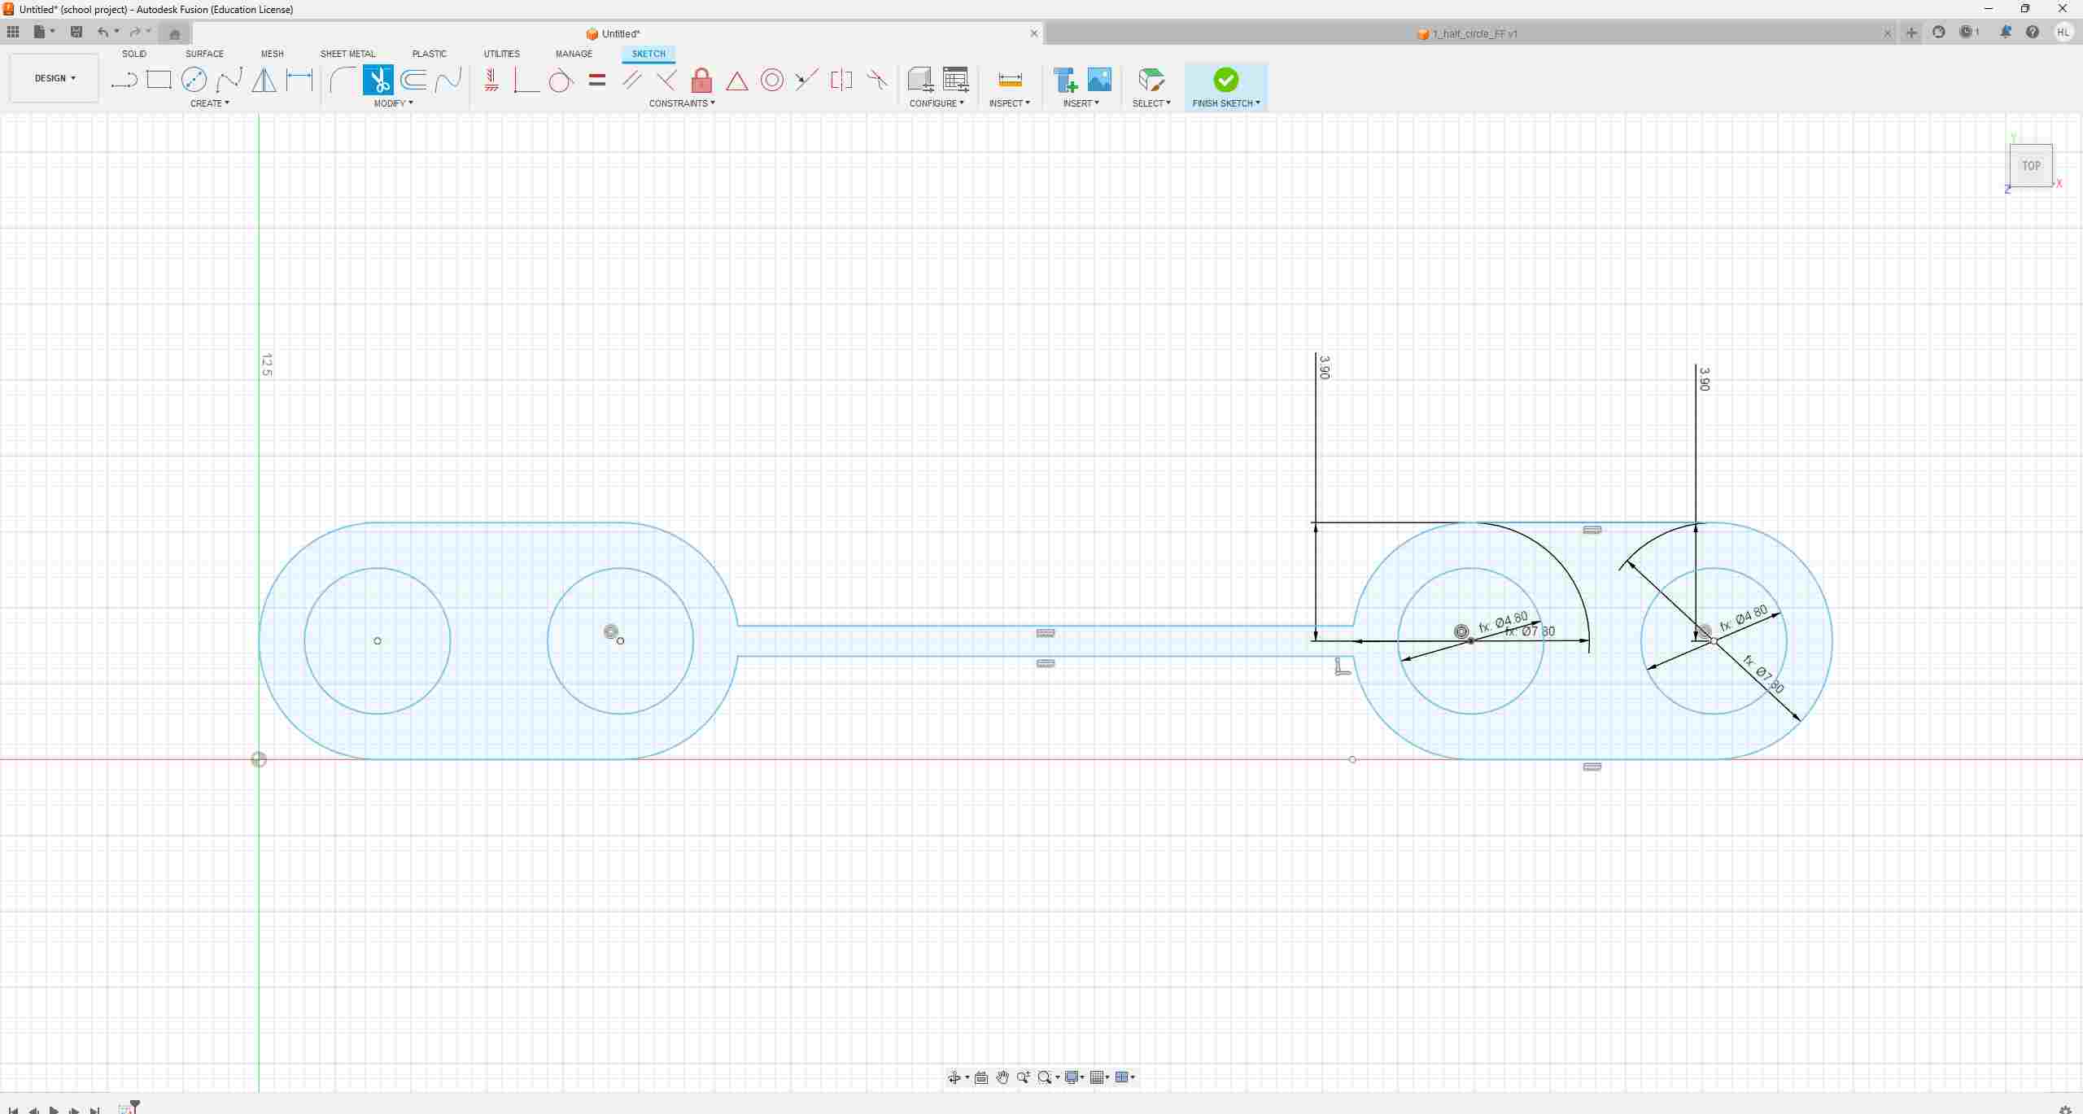Image resolution: width=2083 pixels, height=1114 pixels.
Task: Select the Fillet tool in Modify
Action: (x=343, y=80)
